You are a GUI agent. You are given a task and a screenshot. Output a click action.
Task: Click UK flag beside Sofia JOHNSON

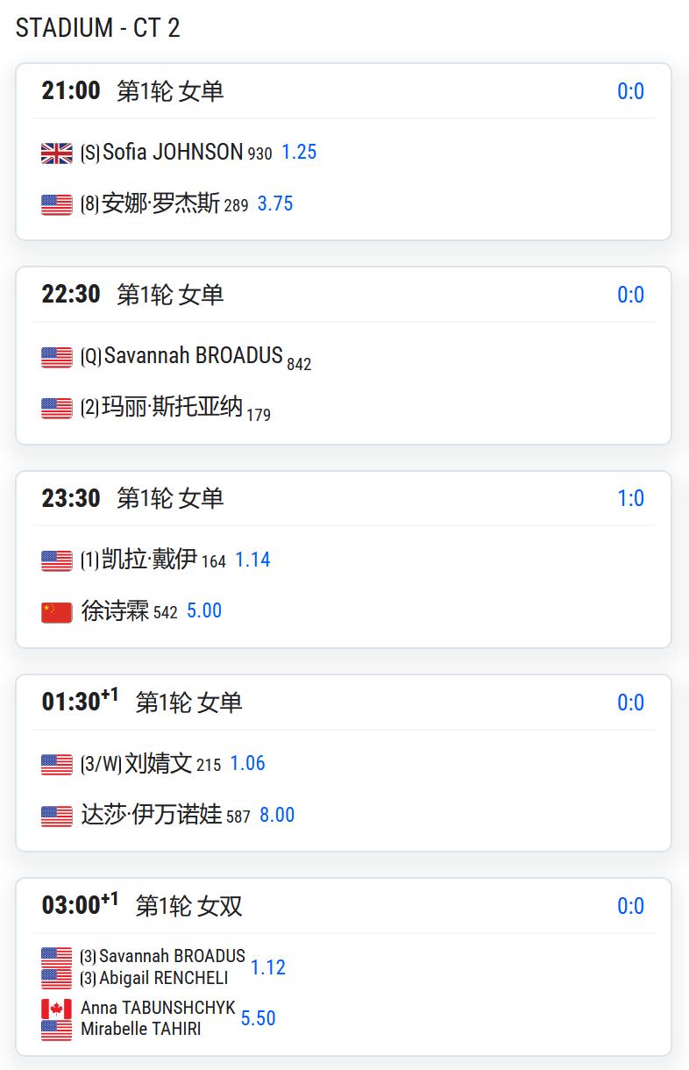coord(57,153)
